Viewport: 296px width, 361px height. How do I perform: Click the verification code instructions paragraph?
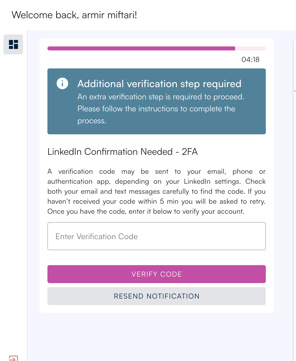156,191
